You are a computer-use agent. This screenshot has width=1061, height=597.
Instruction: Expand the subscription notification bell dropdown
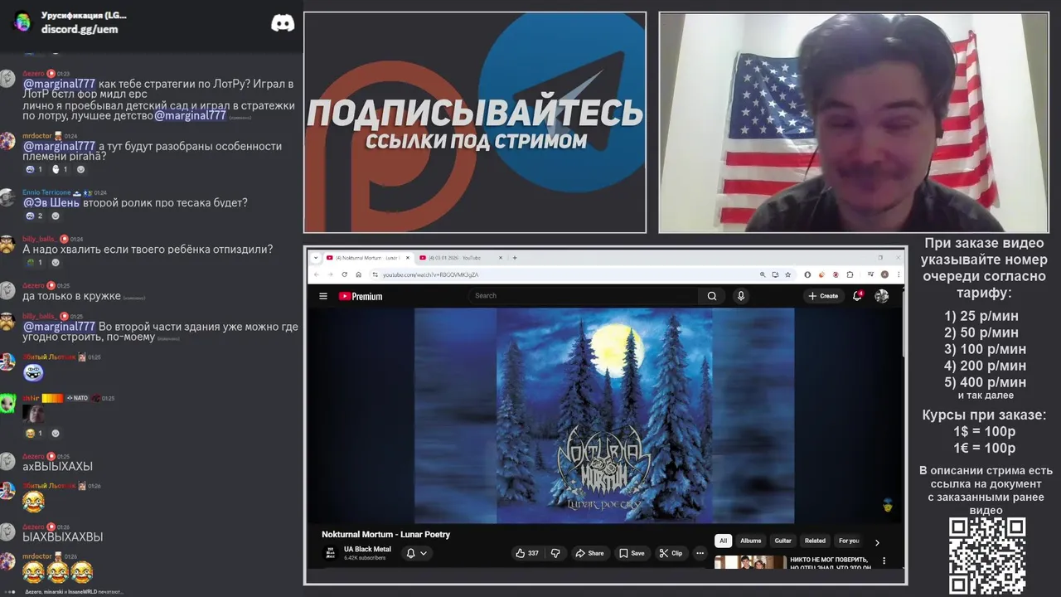coord(416,553)
